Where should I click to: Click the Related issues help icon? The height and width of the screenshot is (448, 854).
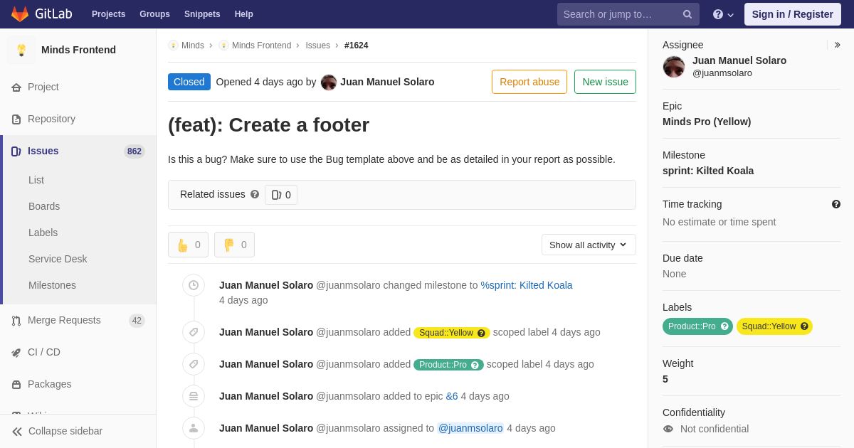coord(255,194)
